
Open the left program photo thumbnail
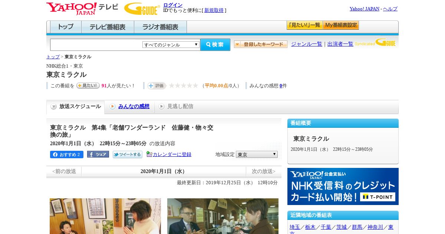105,216
